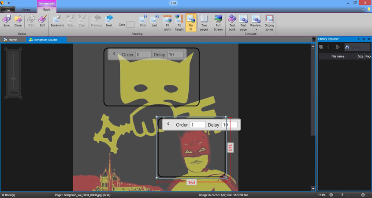Switch to Full Screen mode
372x198 pixels.
pyautogui.click(x=218, y=23)
